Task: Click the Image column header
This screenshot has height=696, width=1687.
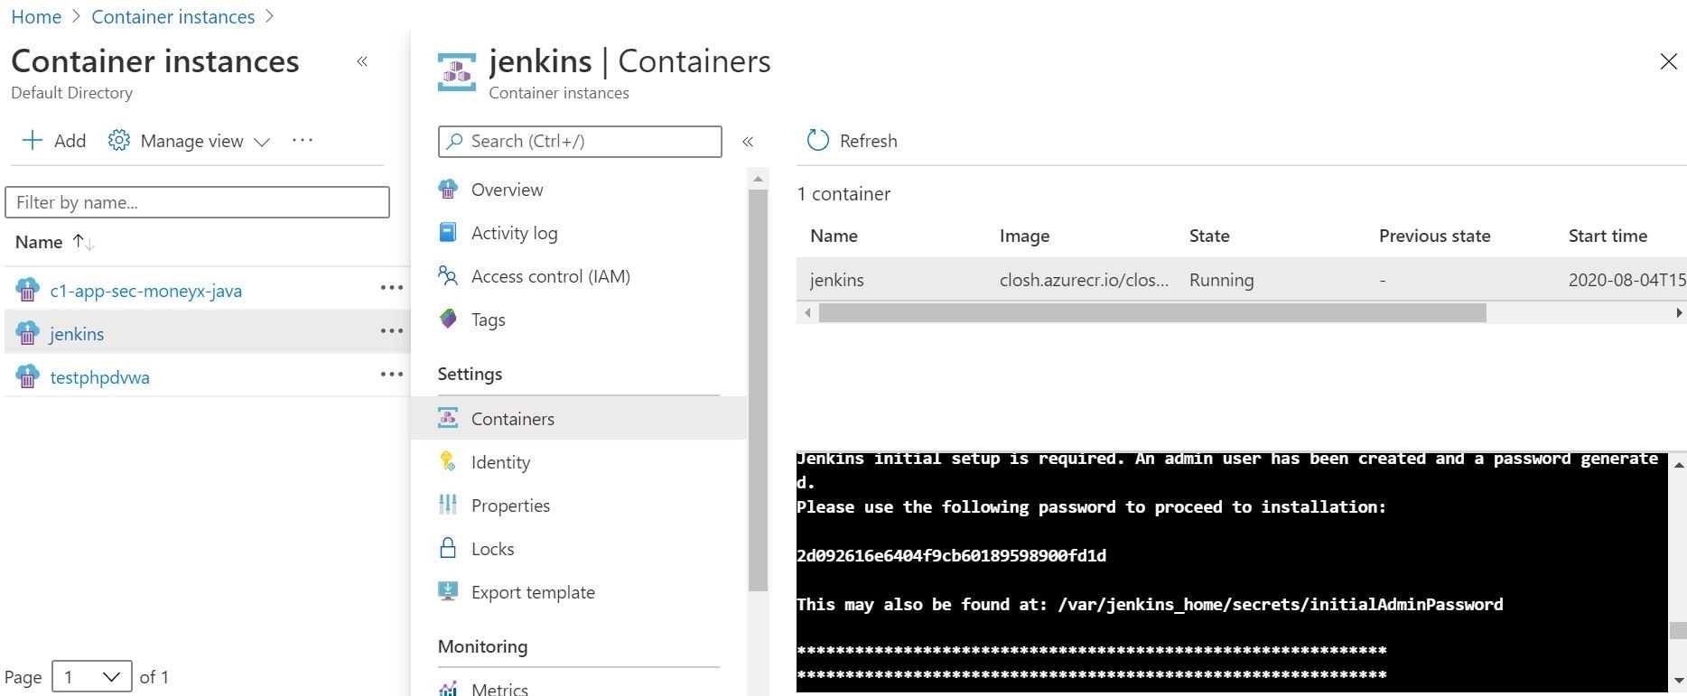Action: 1024,236
